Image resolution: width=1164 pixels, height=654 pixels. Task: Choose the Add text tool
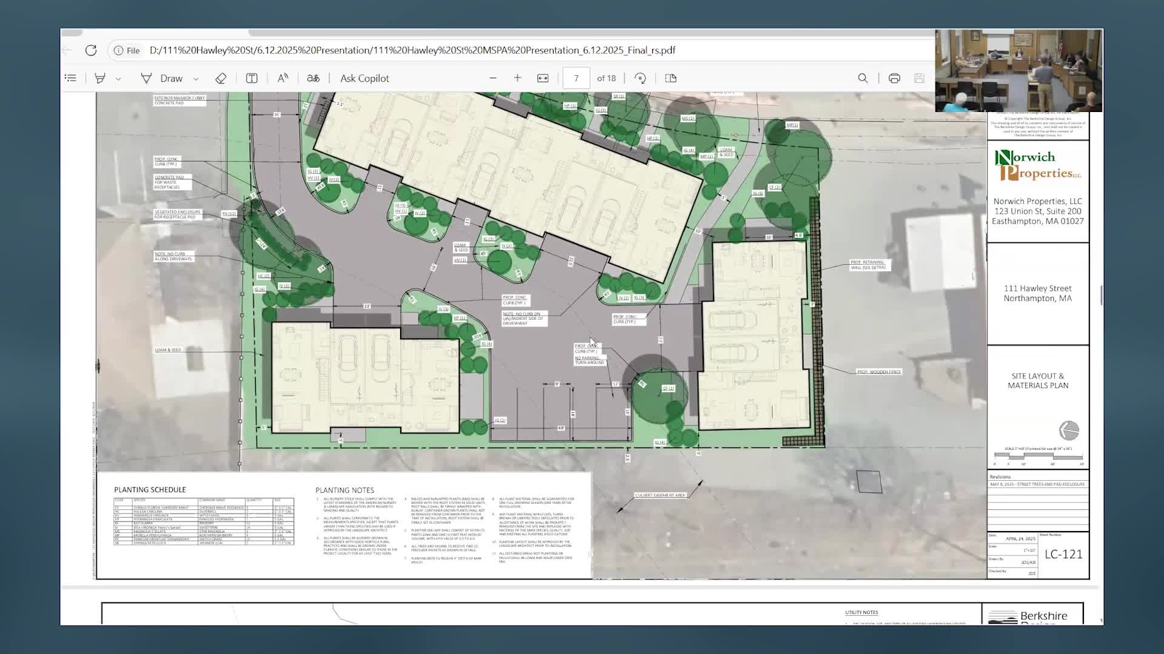click(252, 78)
